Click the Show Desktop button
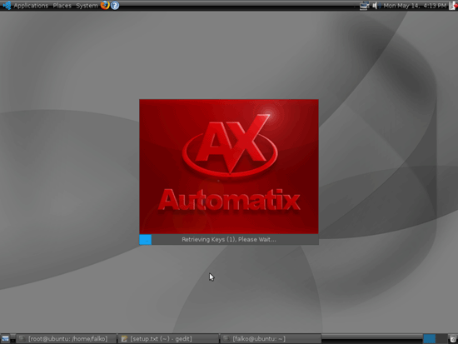Viewport: 458px width, 344px height. point(5,339)
